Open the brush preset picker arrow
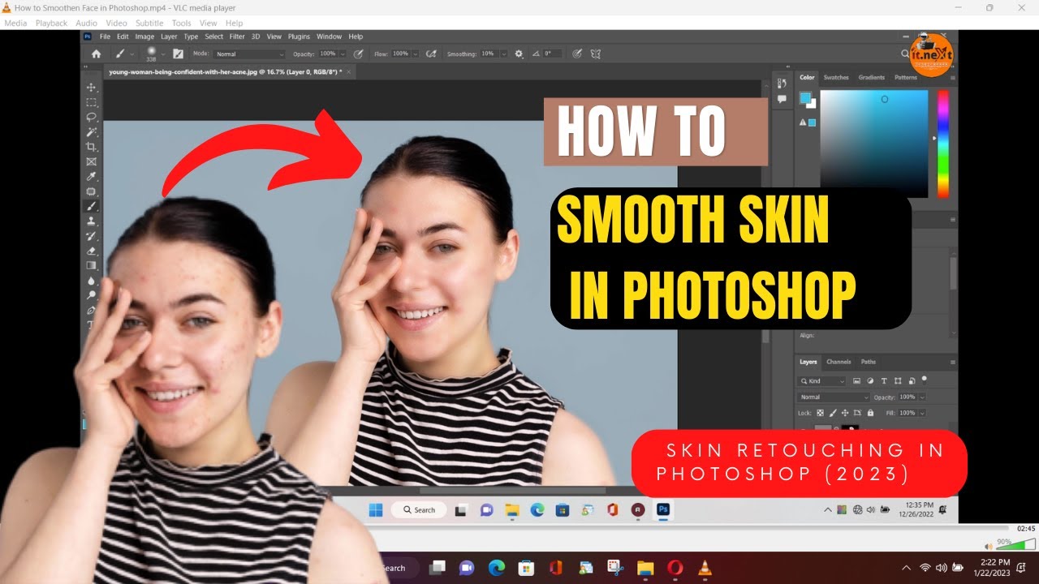Viewport: 1039px width, 584px height. pyautogui.click(x=163, y=54)
